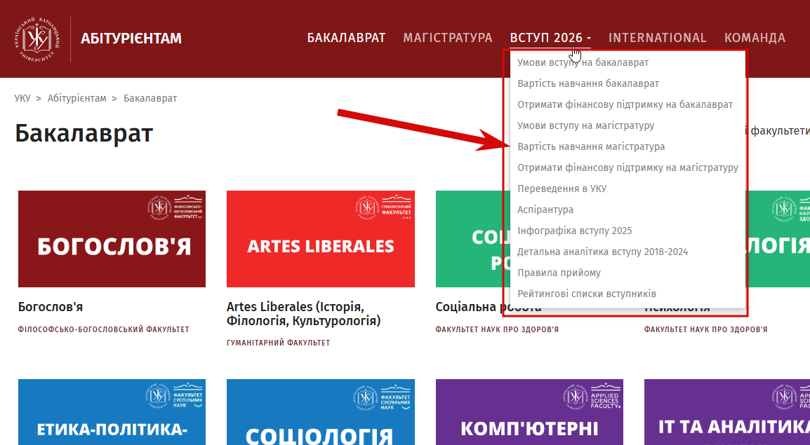Go to УКУ breadcrumb link
The height and width of the screenshot is (445, 810).
coord(22,98)
